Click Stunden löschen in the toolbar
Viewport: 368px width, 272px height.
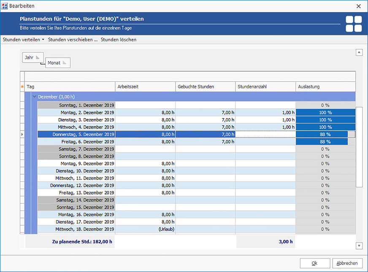coord(118,40)
